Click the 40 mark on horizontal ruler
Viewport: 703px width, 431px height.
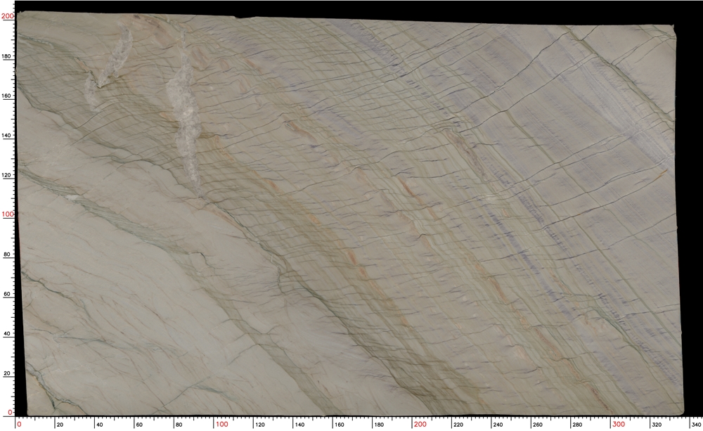pos(100,424)
